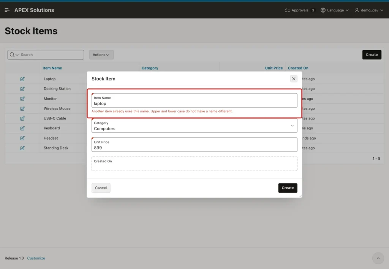The width and height of the screenshot is (389, 269).
Task: Click the edit icon for Standing Desk
Action: (22, 148)
